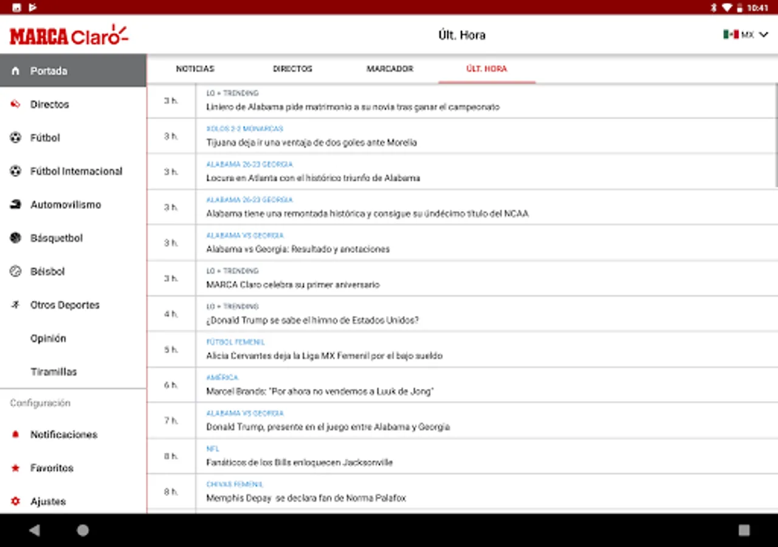Open Automovilismo label in sidebar
This screenshot has width=778, height=547.
point(66,205)
